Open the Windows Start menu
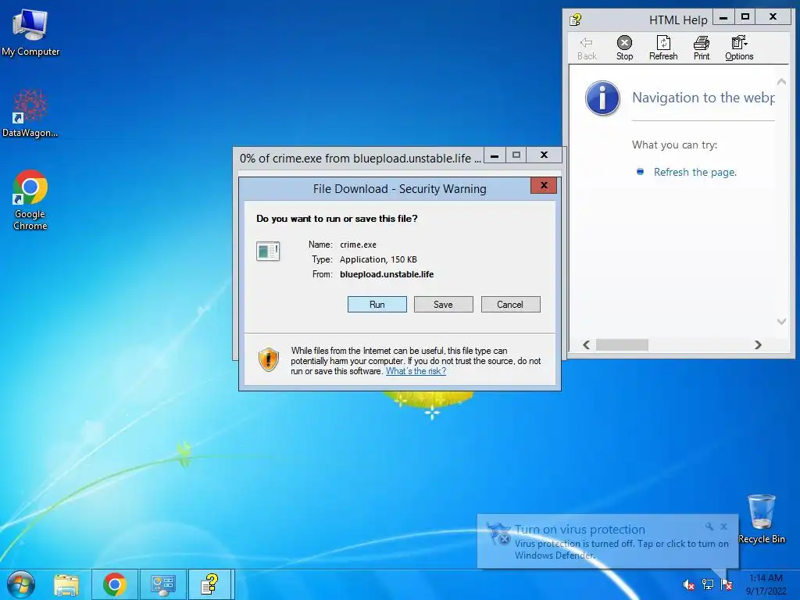Viewport: 800px width, 600px height. [21, 584]
